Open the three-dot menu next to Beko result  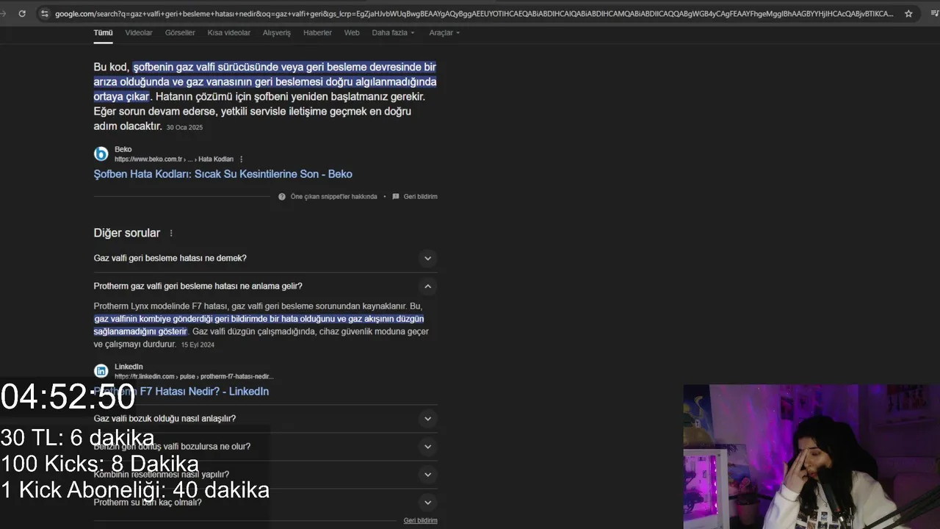[x=241, y=159]
